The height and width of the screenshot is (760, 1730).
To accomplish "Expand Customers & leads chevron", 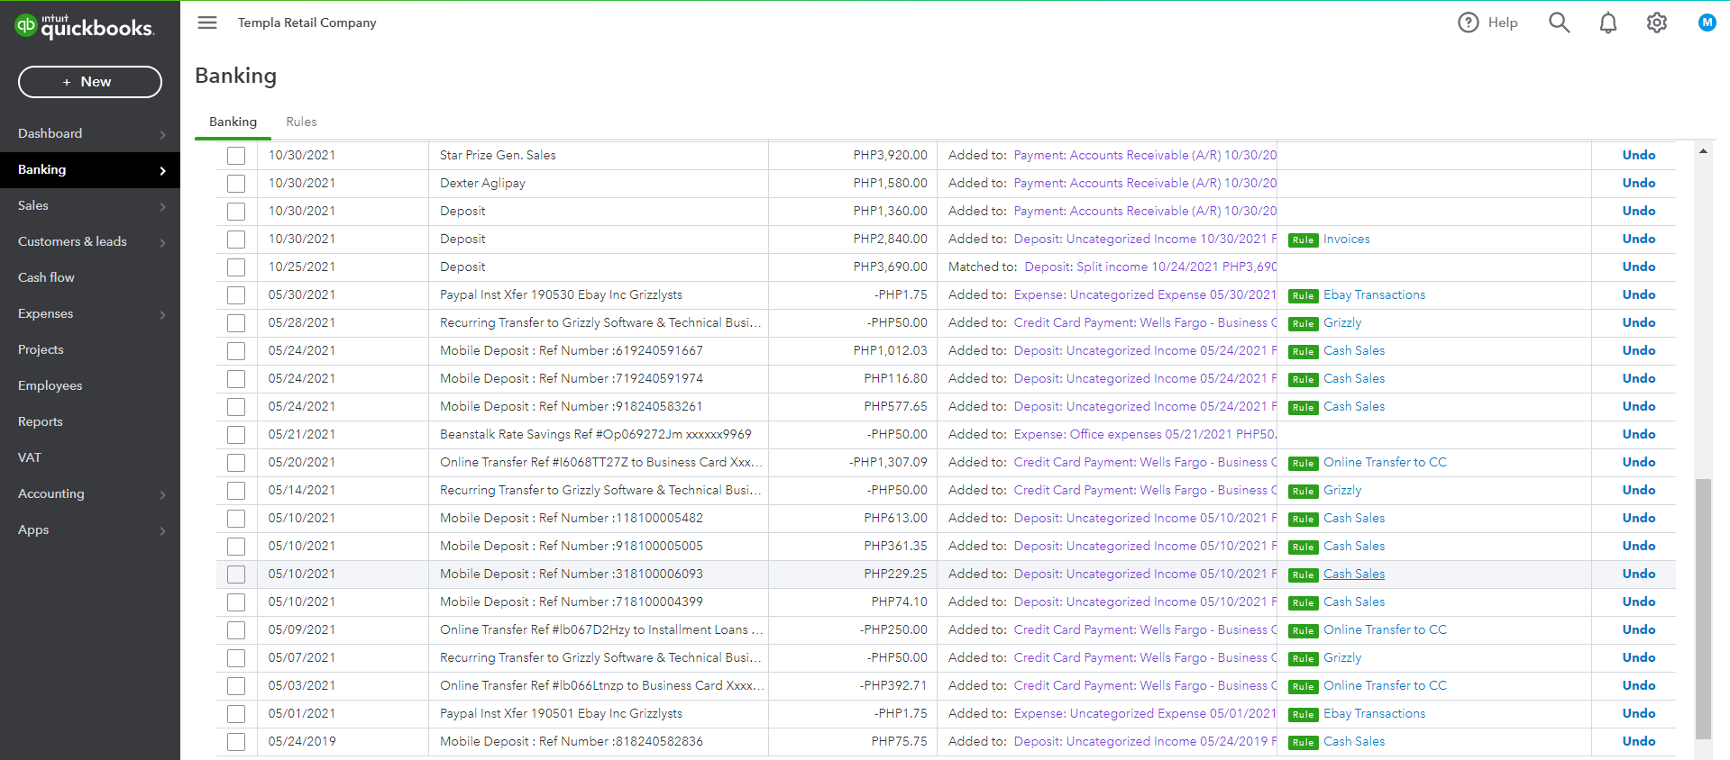I will coord(162,242).
